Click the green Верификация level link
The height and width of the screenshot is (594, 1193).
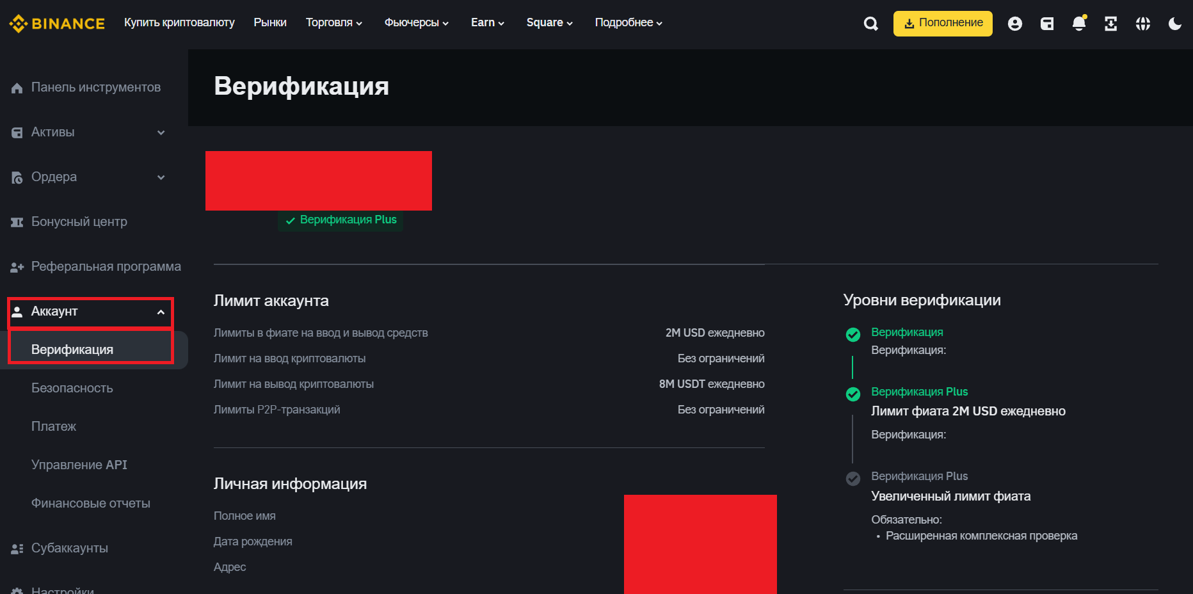click(x=907, y=332)
